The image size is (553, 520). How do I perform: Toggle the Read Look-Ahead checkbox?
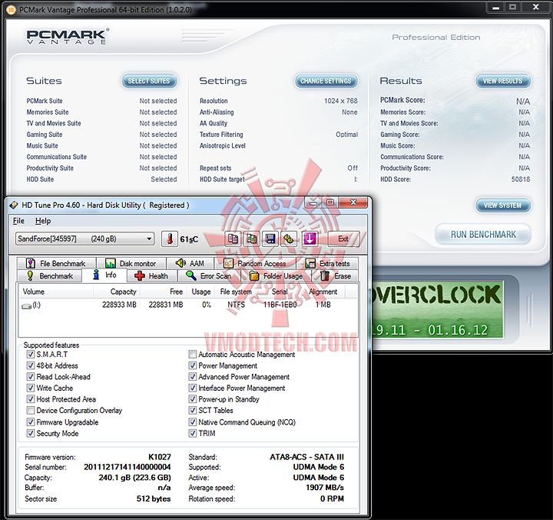tap(31, 377)
